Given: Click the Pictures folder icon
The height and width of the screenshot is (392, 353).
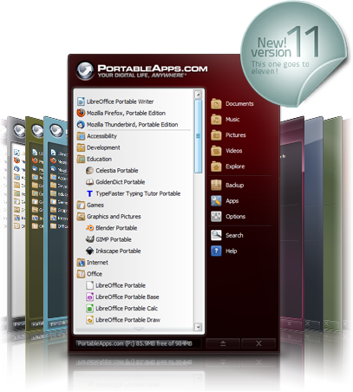Looking at the screenshot, I should 216,134.
